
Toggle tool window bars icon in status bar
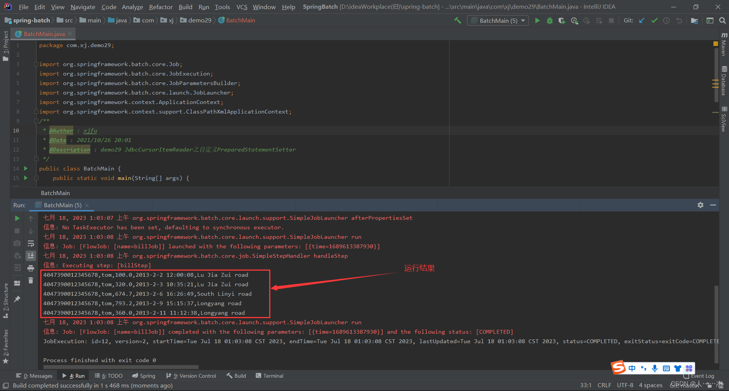[x=6, y=385]
